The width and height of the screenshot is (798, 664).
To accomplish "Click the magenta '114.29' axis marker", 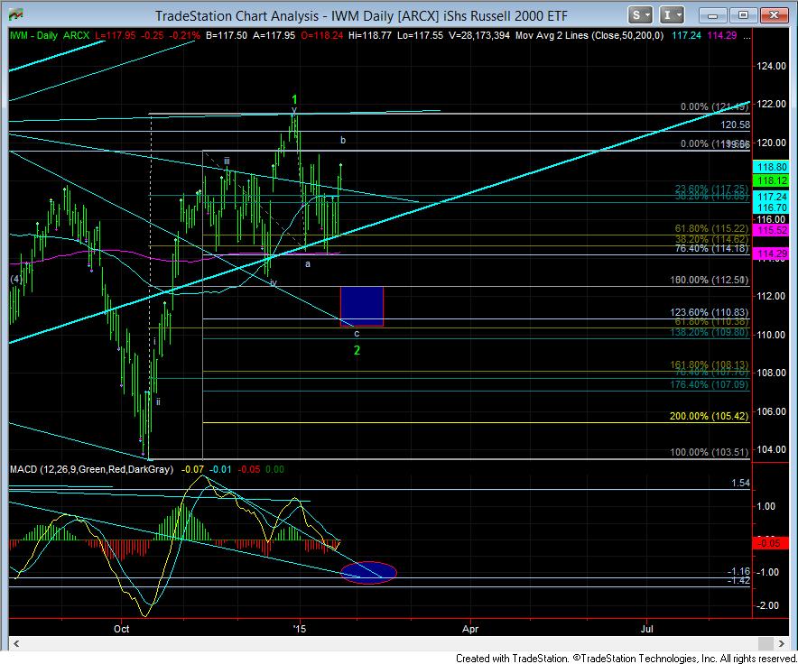I will point(772,254).
